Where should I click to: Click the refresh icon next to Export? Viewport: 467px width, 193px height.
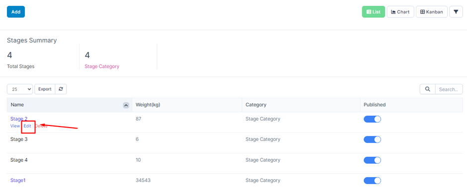click(61, 89)
